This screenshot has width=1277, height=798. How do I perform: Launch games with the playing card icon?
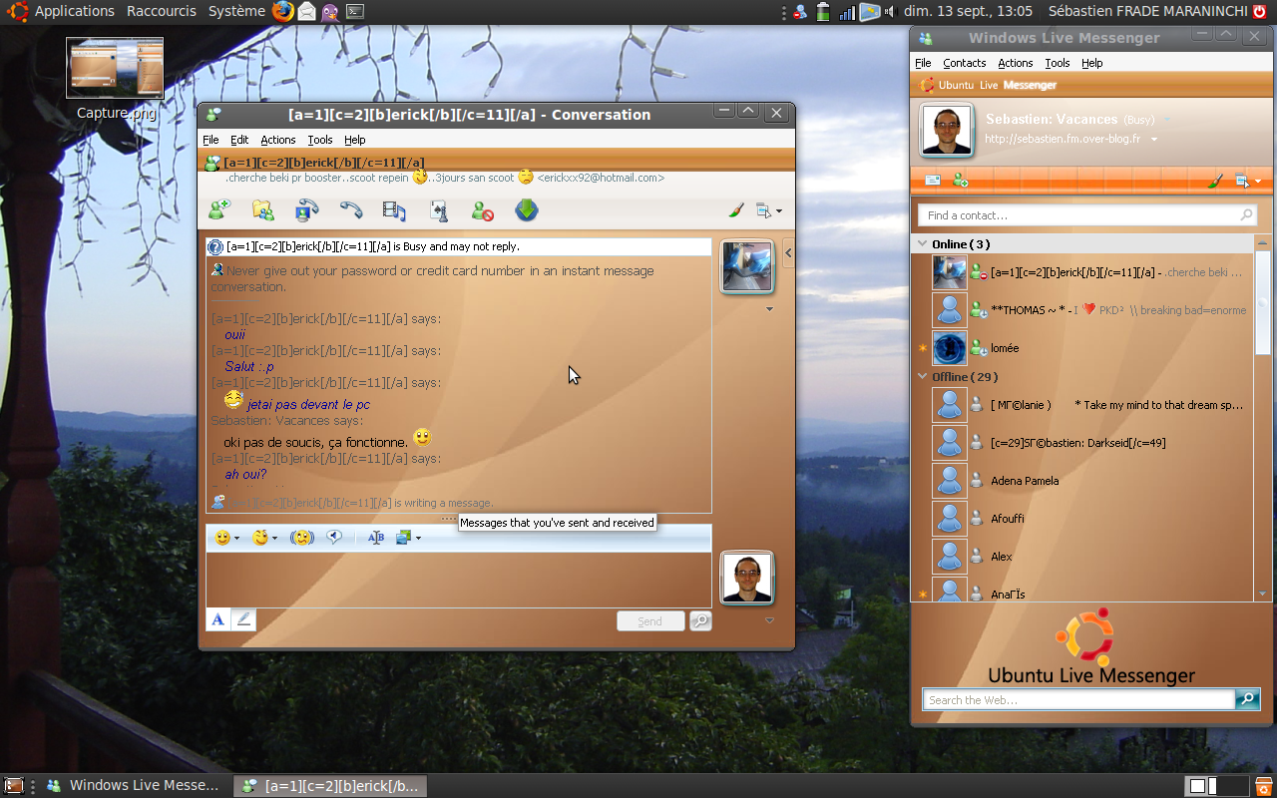point(438,210)
